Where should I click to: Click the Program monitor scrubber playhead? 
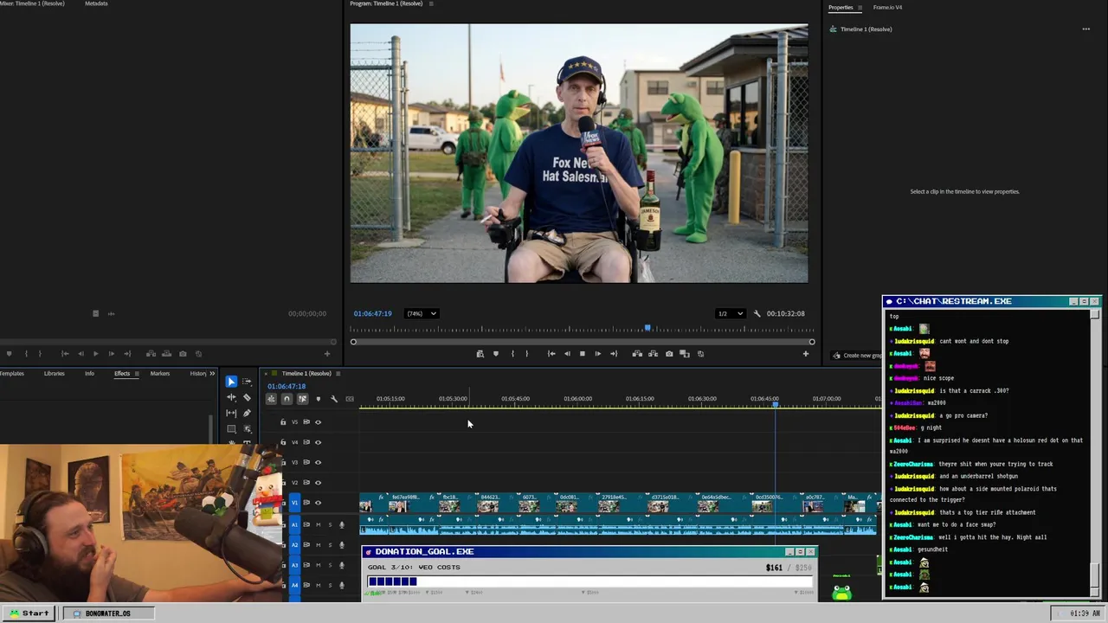click(647, 328)
